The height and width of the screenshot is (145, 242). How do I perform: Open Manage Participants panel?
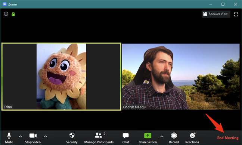click(x=99, y=138)
